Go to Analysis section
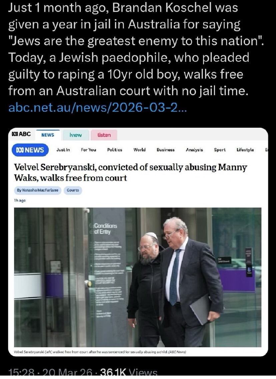This screenshot has width=276, height=379. pyautogui.click(x=195, y=150)
